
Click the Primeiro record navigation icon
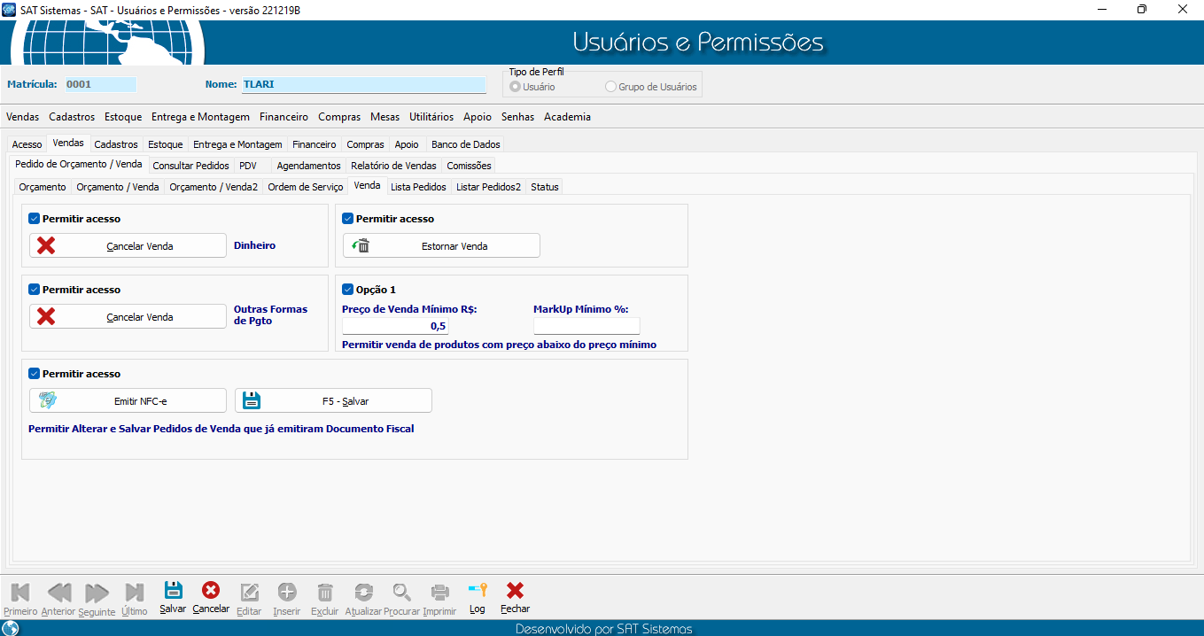pyautogui.click(x=20, y=592)
